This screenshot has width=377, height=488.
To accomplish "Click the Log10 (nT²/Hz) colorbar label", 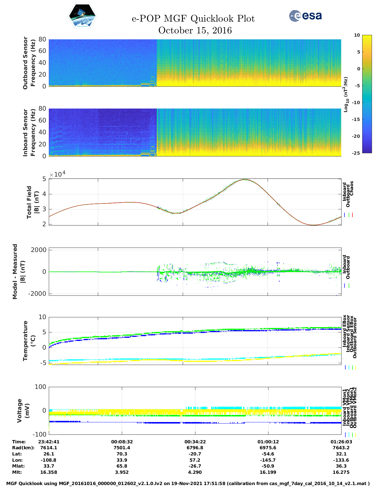I will [x=346, y=94].
